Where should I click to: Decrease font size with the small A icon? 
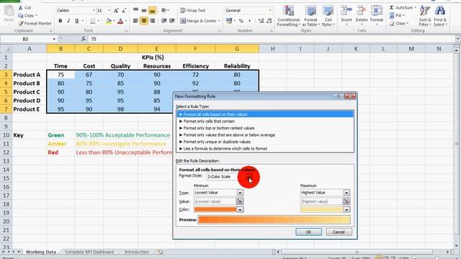point(124,11)
